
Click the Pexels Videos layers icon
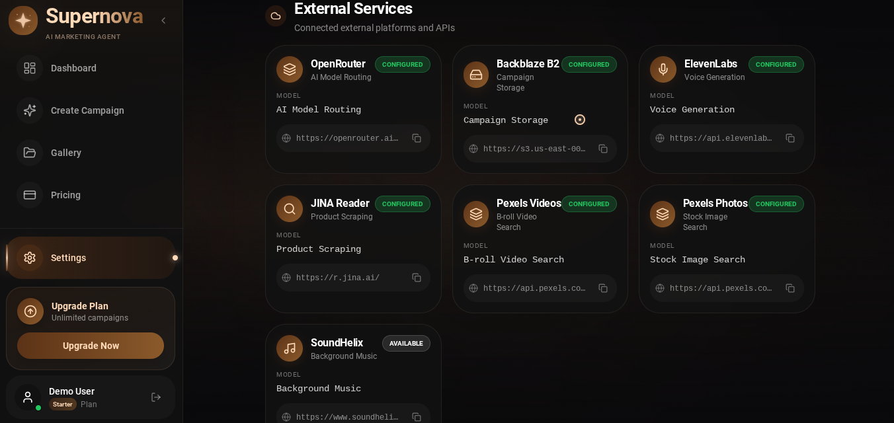tap(476, 214)
